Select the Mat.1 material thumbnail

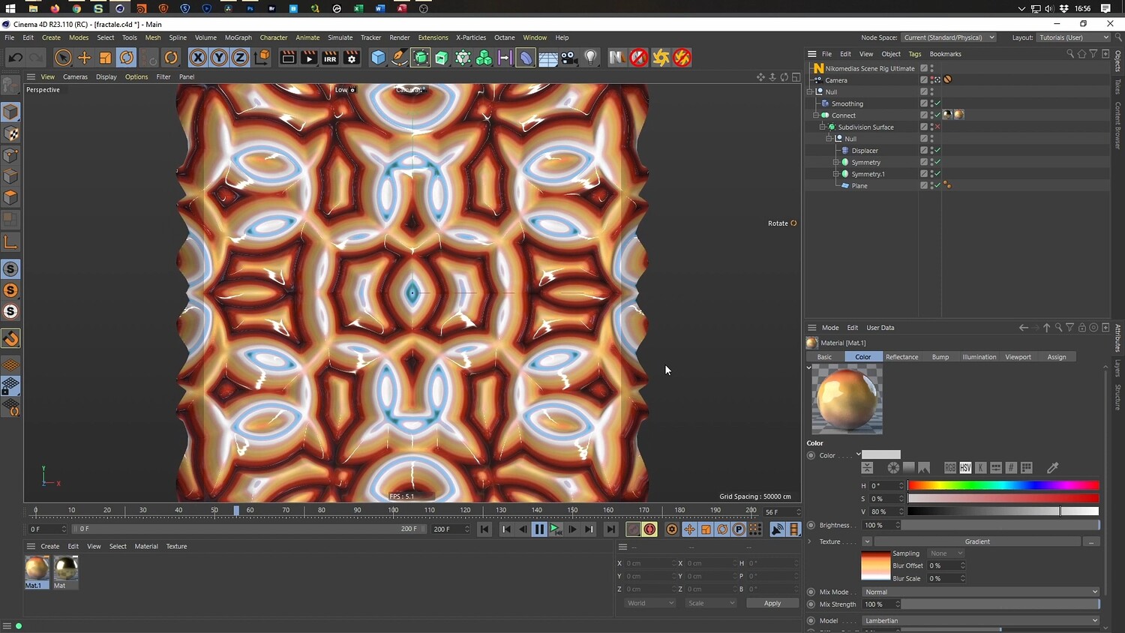click(x=36, y=568)
